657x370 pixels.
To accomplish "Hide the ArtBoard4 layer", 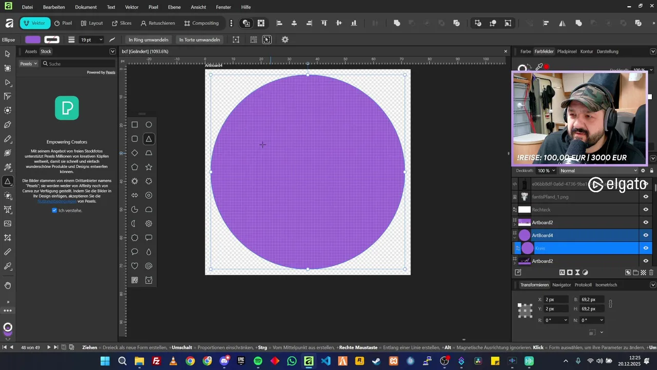I will 646,235.
